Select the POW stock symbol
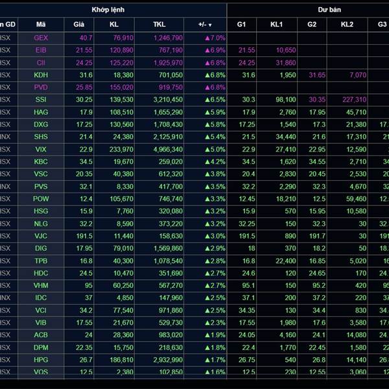Image resolution: width=389 pixels, height=389 pixels. point(41,199)
